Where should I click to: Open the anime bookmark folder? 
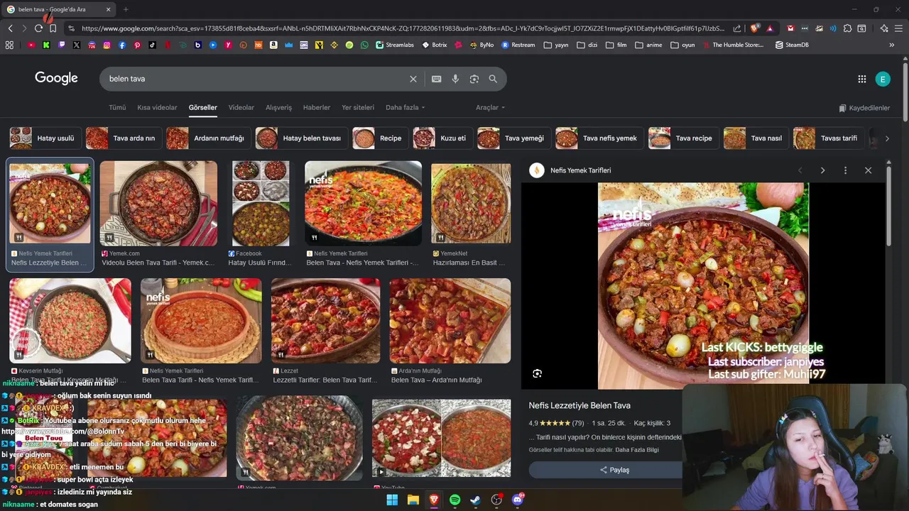648,45
